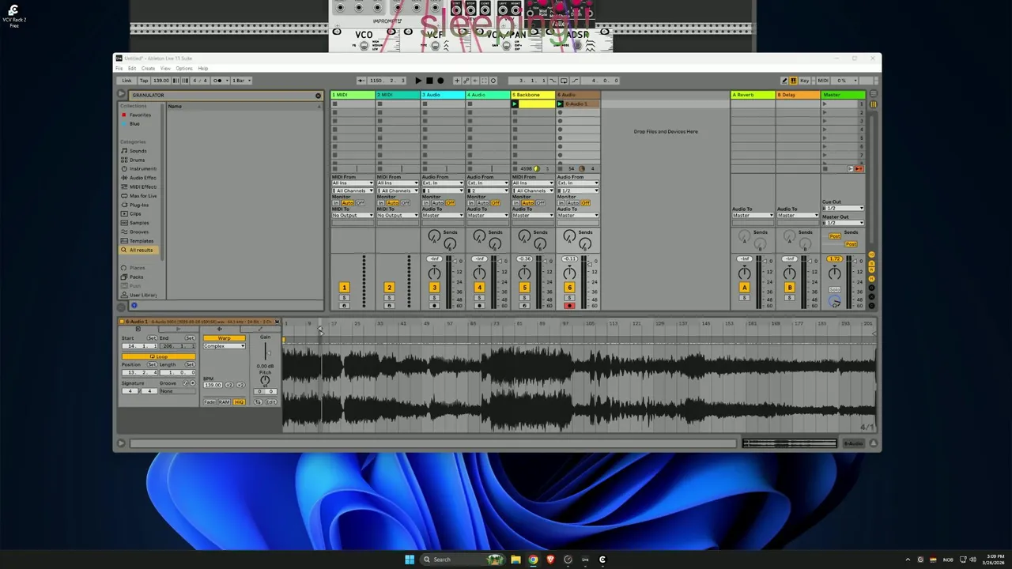Open the View menu
Image resolution: width=1012 pixels, height=569 pixels.
coord(165,69)
